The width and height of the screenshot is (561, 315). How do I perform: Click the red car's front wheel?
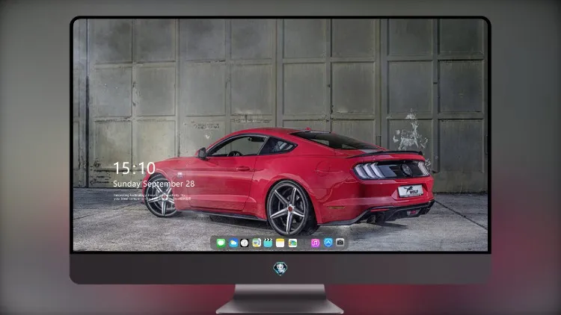[160, 196]
